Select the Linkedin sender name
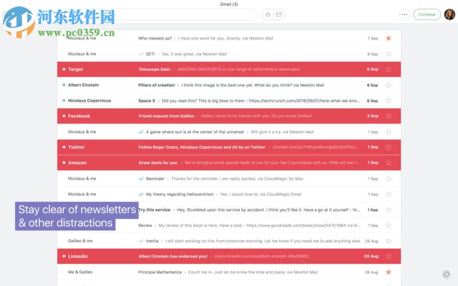 click(78, 256)
